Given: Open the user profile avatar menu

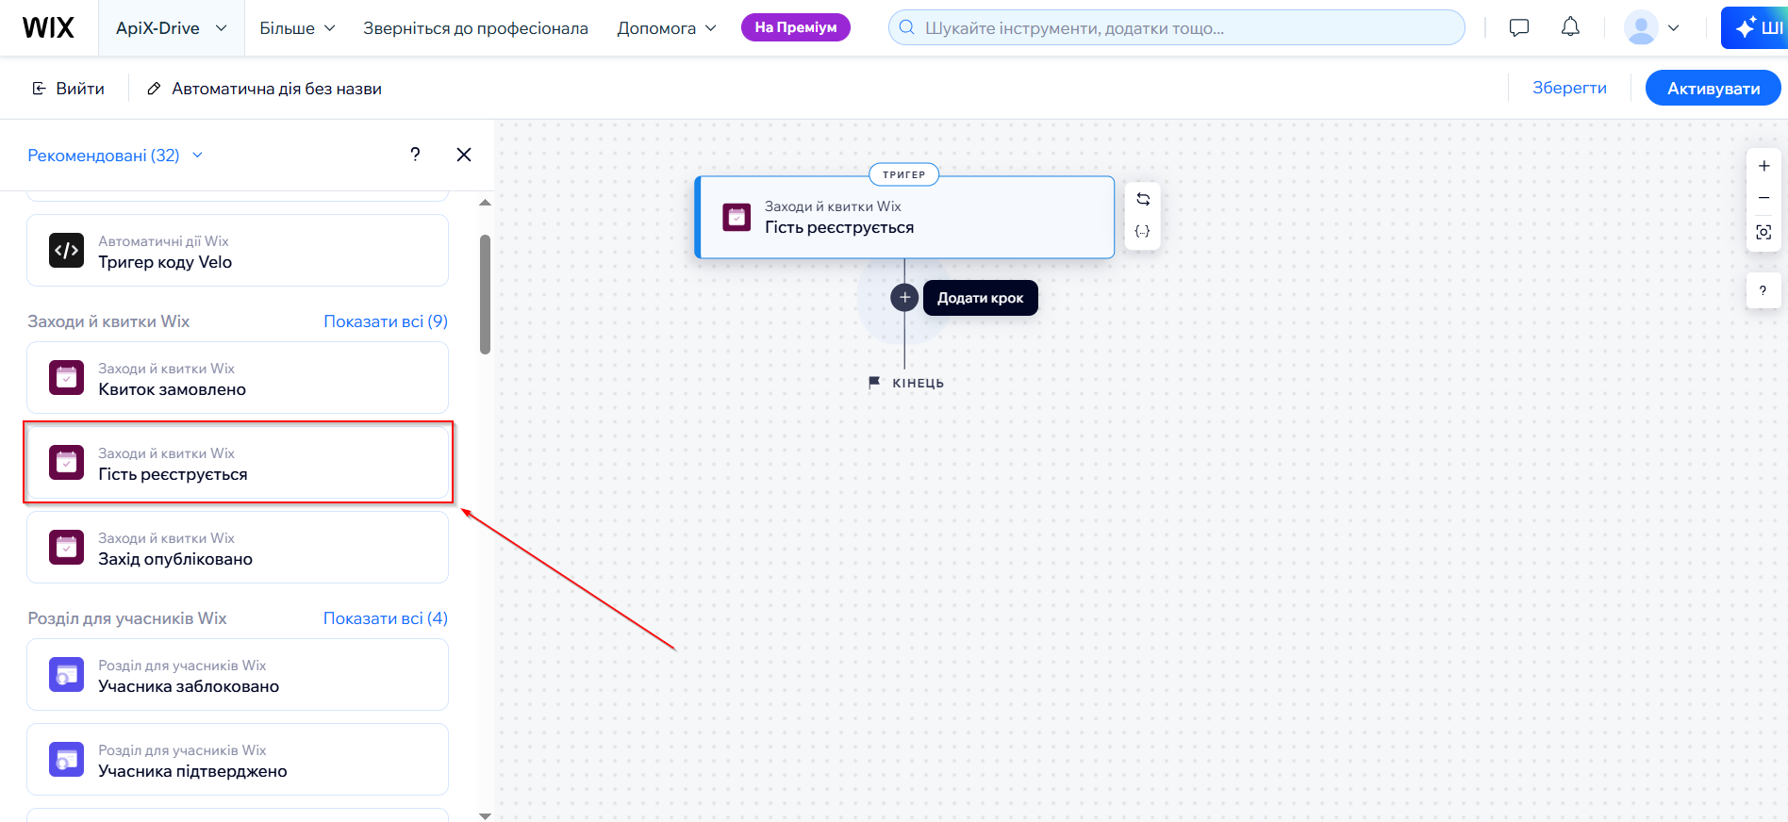Looking at the screenshot, I should [x=1652, y=27].
